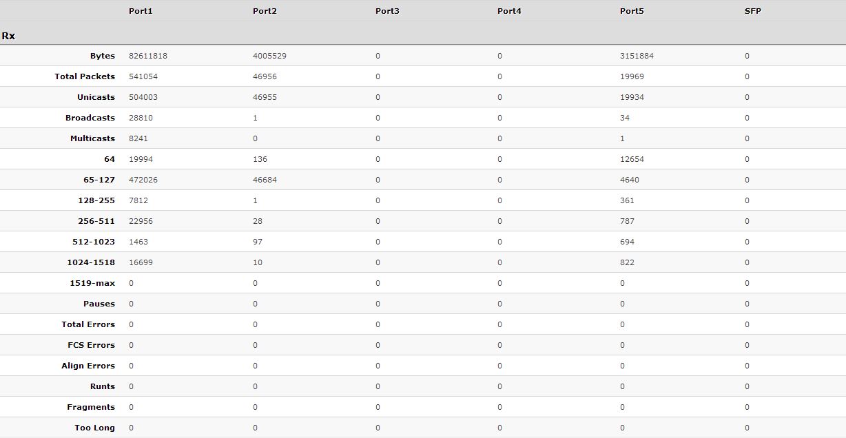Image resolution: width=846 pixels, height=438 pixels.
Task: Select the Broadcasts row label
Action: (x=90, y=118)
